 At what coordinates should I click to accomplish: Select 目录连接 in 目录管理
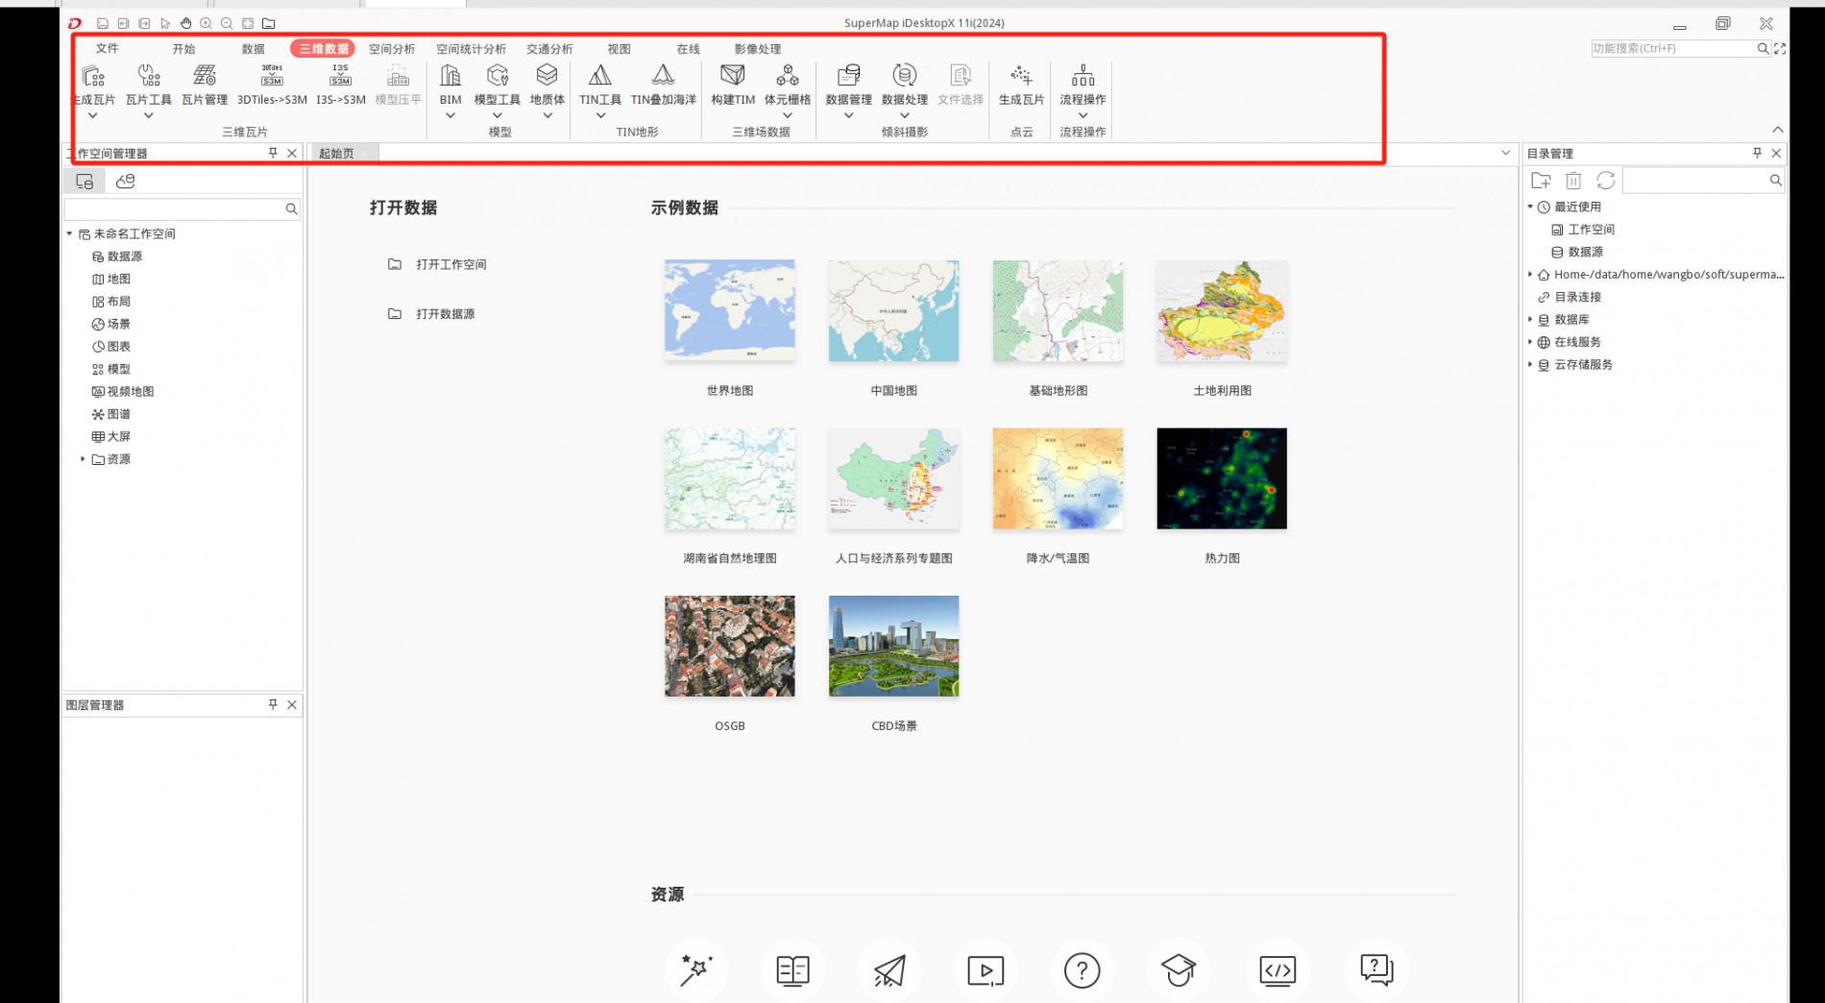1577,297
